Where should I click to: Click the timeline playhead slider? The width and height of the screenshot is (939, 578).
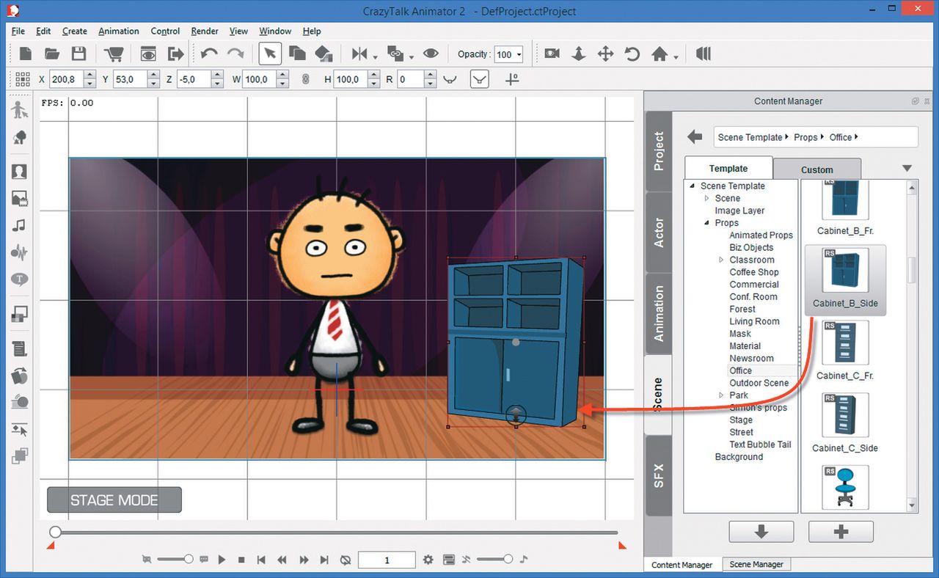(55, 533)
